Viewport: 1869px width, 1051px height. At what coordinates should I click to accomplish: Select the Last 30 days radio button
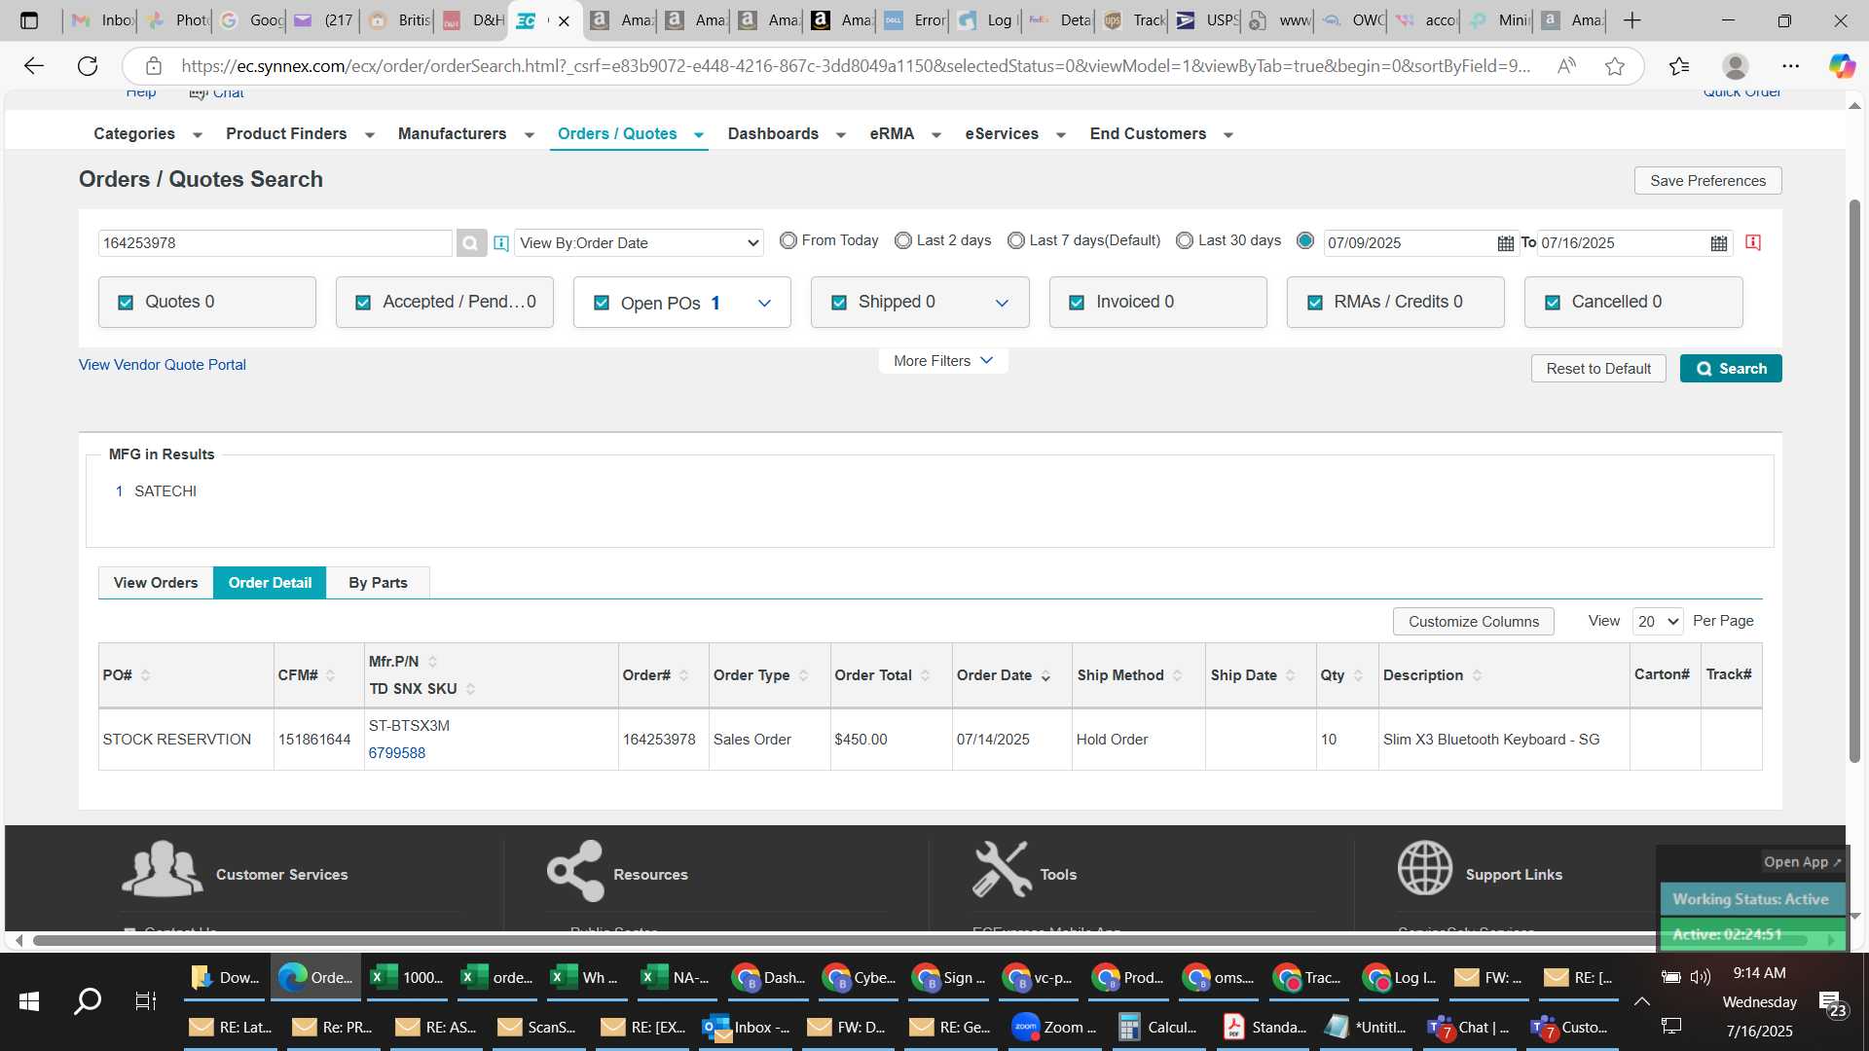(1185, 240)
